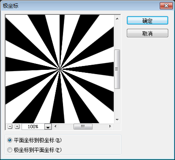The width and height of the screenshot is (175, 160).
Task: Click the polar sunburst preview image
Action: pyautogui.click(x=60, y=69)
